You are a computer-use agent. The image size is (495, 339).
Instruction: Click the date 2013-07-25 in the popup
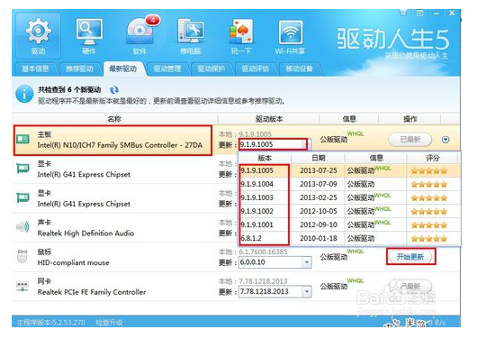point(319,170)
